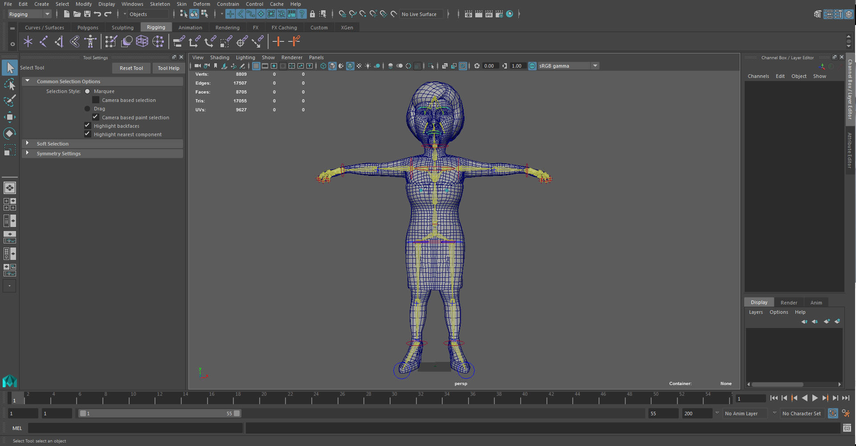Redo the action in the status line

(x=108, y=14)
